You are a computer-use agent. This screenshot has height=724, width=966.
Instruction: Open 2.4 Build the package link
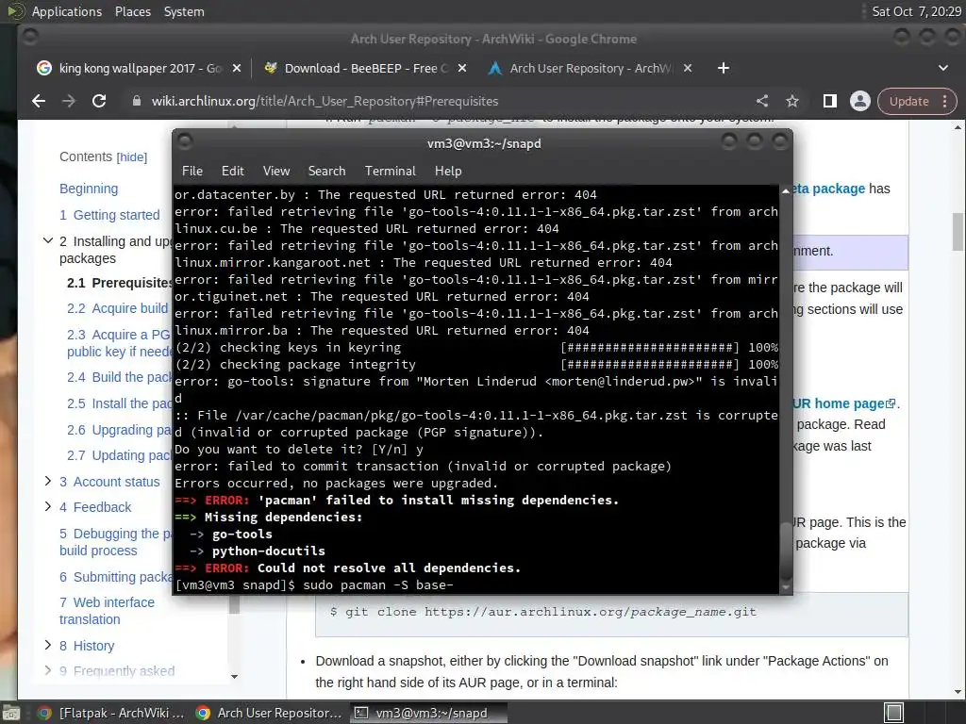(x=119, y=377)
